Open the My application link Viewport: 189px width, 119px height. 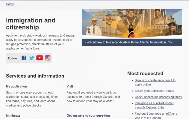pyautogui.click(x=16, y=86)
